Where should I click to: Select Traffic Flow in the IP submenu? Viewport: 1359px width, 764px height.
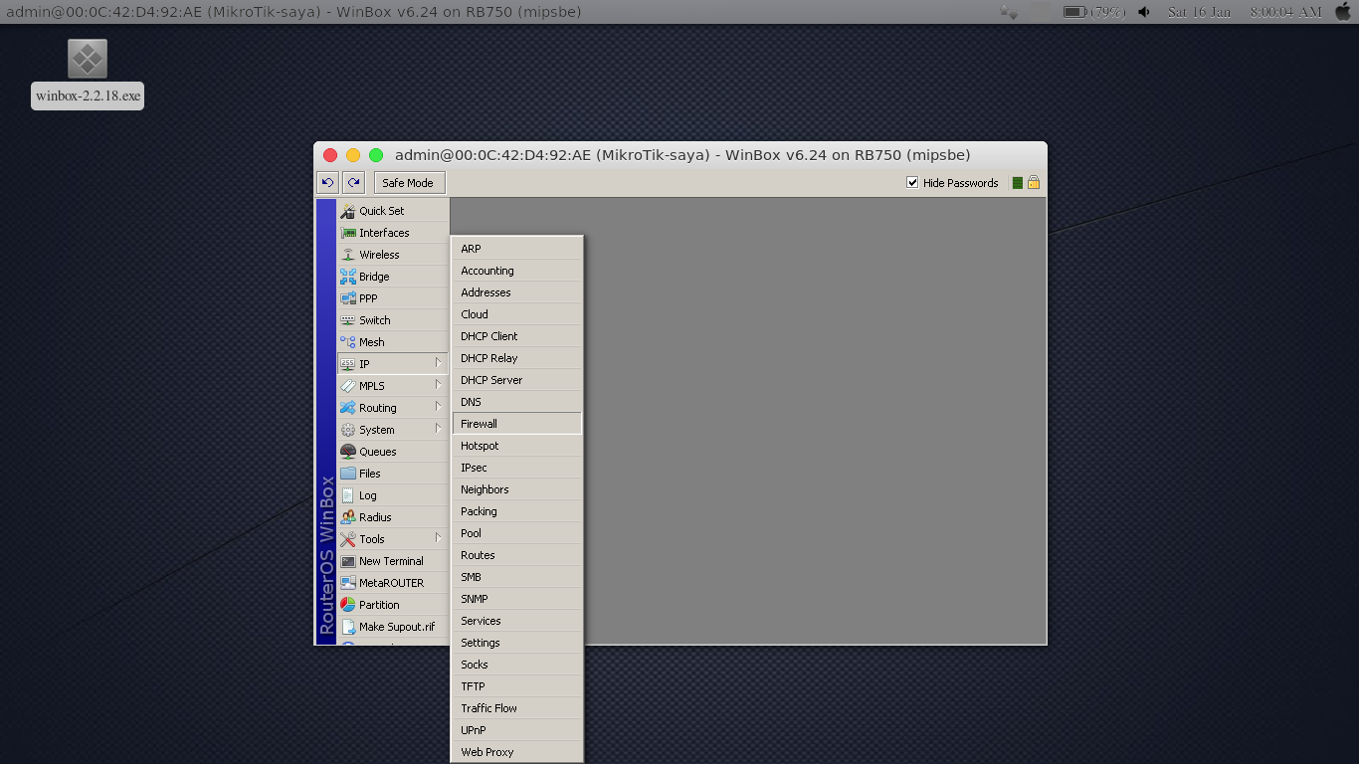[517, 708]
